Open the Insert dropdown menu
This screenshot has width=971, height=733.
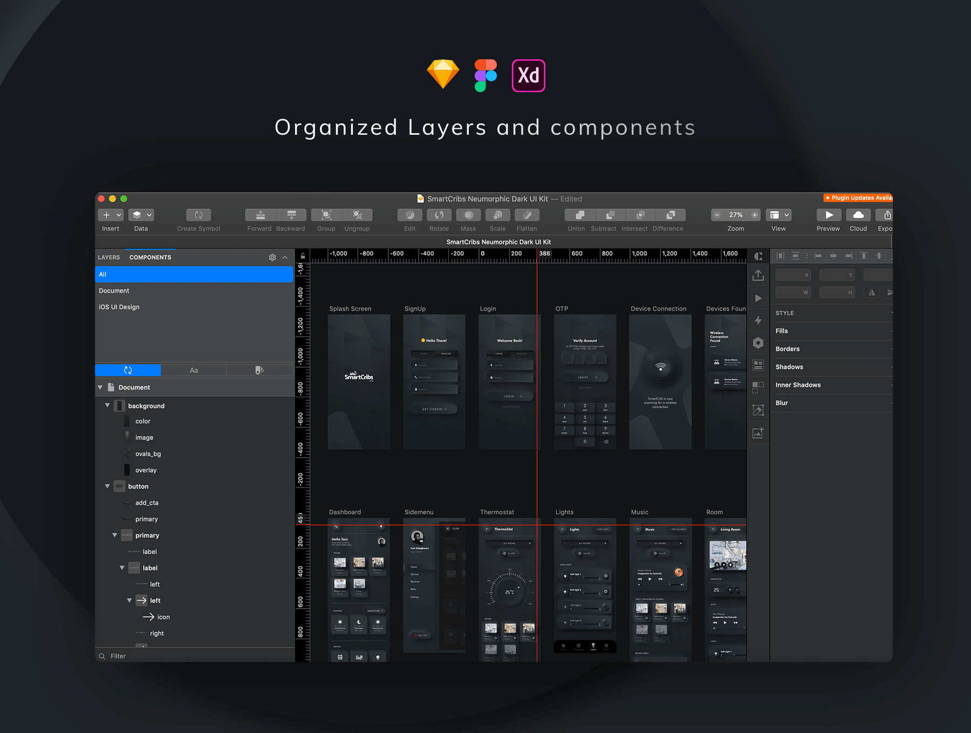(111, 215)
